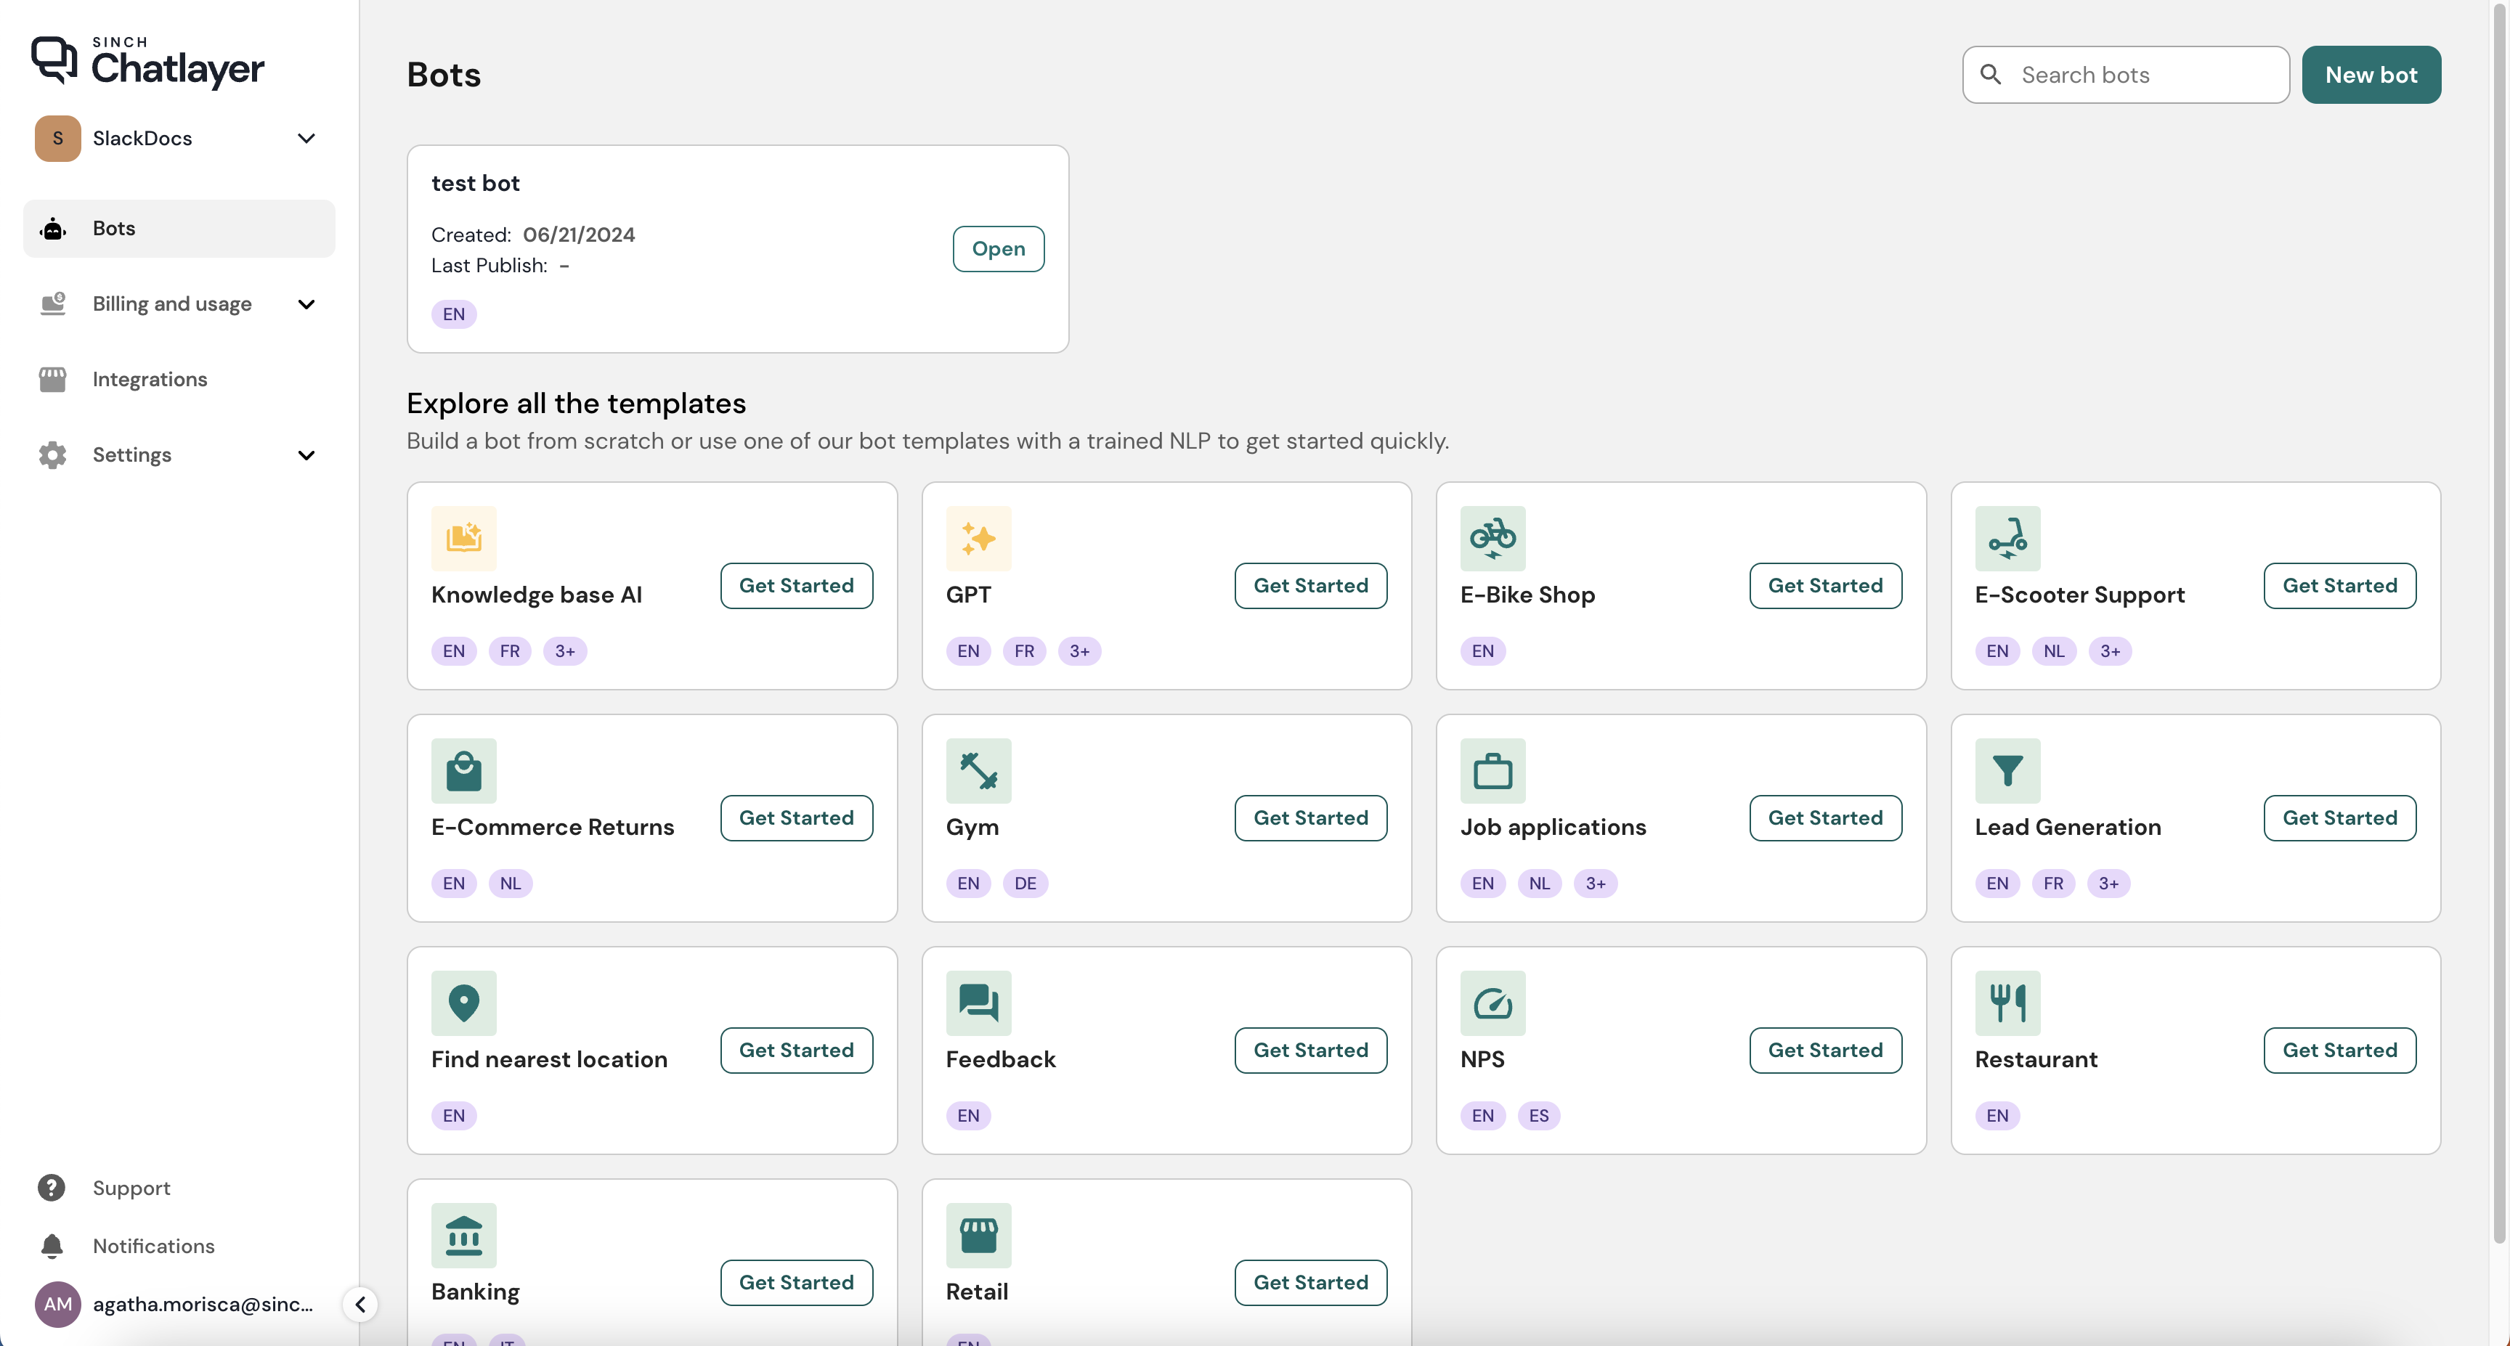The height and width of the screenshot is (1346, 2510).
Task: Go to Integrations in sidebar
Action: click(149, 379)
